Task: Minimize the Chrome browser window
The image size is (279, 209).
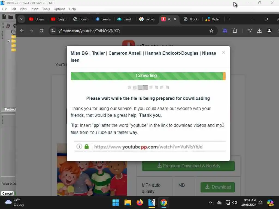Action: [254, 19]
